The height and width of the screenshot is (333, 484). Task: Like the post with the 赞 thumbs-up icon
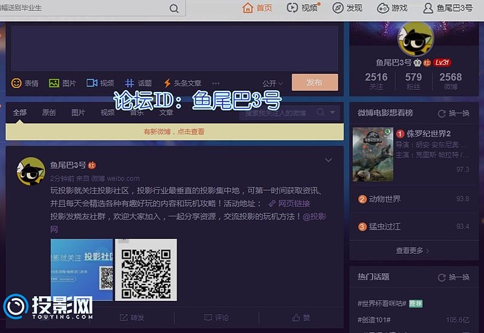coord(296,317)
